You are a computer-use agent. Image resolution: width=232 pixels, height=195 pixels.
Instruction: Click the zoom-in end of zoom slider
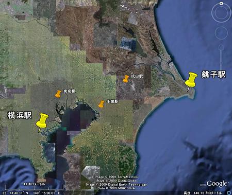221,47
